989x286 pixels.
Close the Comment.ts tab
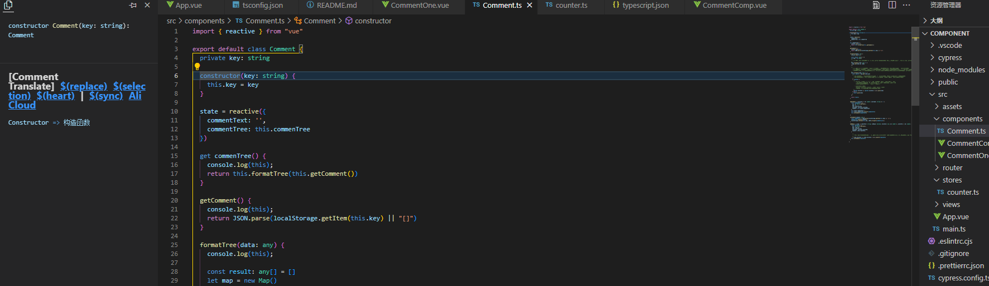click(529, 6)
